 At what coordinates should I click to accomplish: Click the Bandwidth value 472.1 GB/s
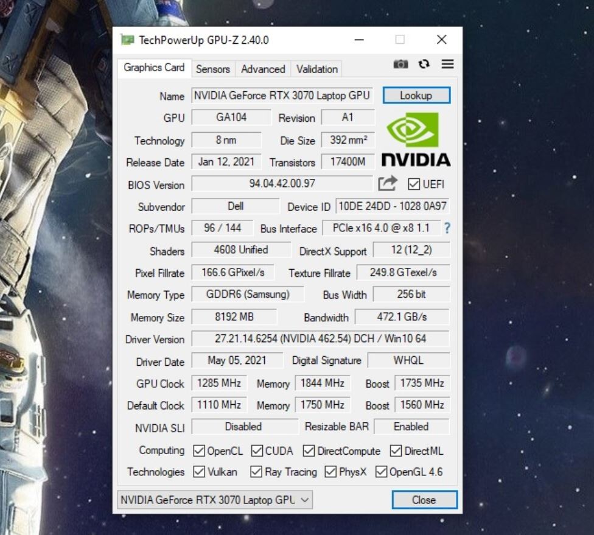pos(402,316)
